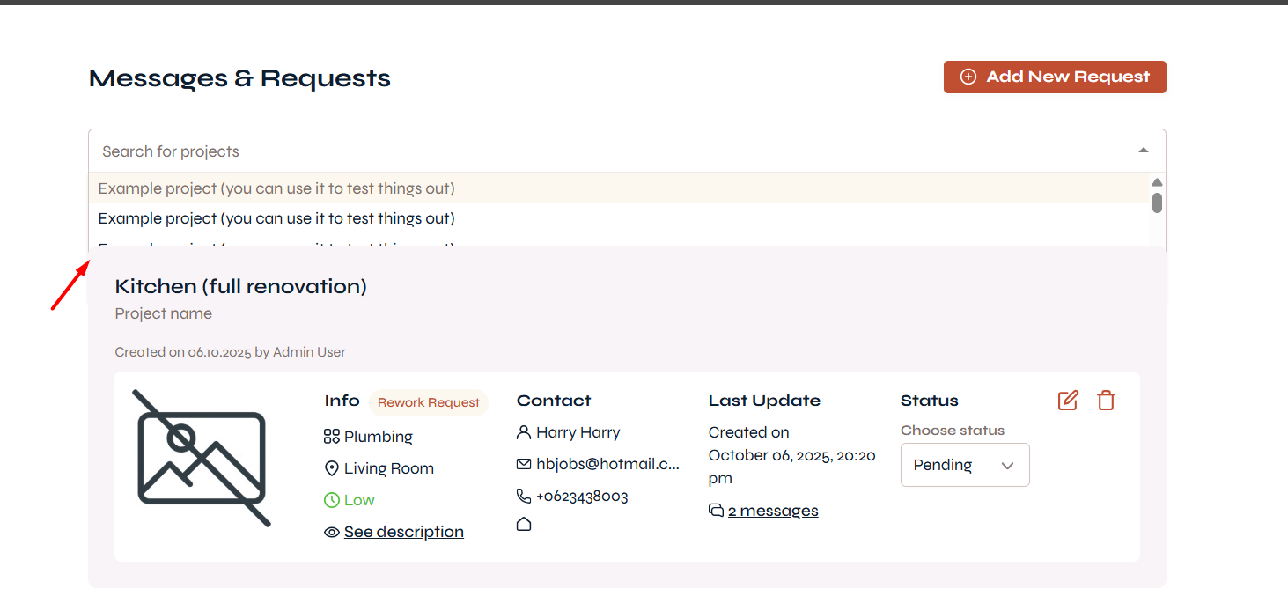Screen dimensions: 1288x611
Task: Click the email envelope icon in Contact
Action: (524, 464)
